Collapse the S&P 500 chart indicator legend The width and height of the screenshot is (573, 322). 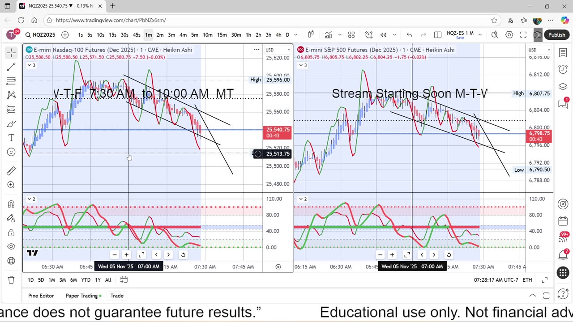point(303,65)
